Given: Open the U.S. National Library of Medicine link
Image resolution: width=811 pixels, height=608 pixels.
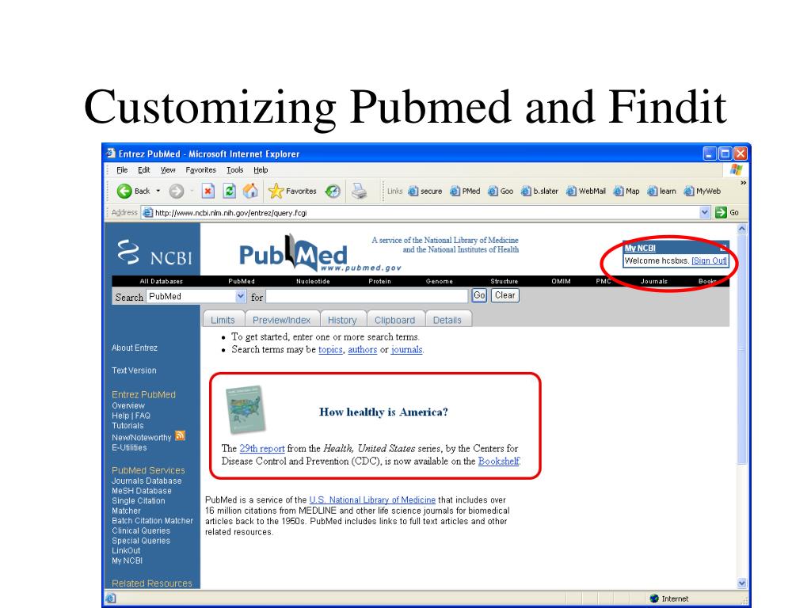Looking at the screenshot, I should [372, 500].
